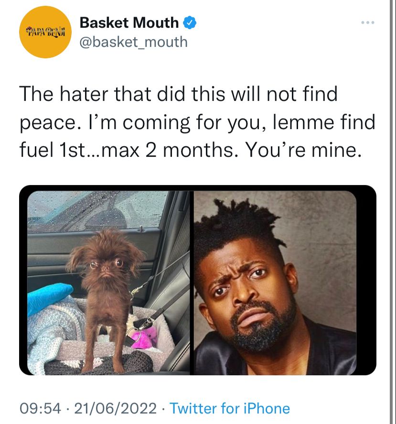
Task: Click the pink toy in the dog photo
Action: [143, 337]
